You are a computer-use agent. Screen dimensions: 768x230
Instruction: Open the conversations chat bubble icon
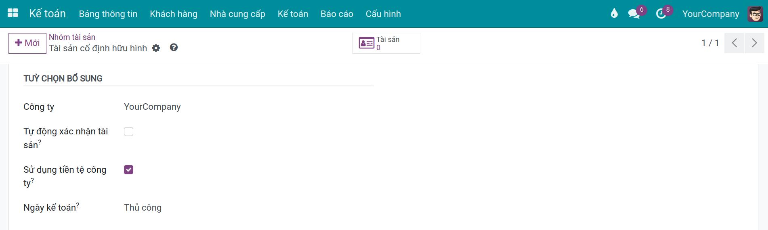tap(634, 14)
